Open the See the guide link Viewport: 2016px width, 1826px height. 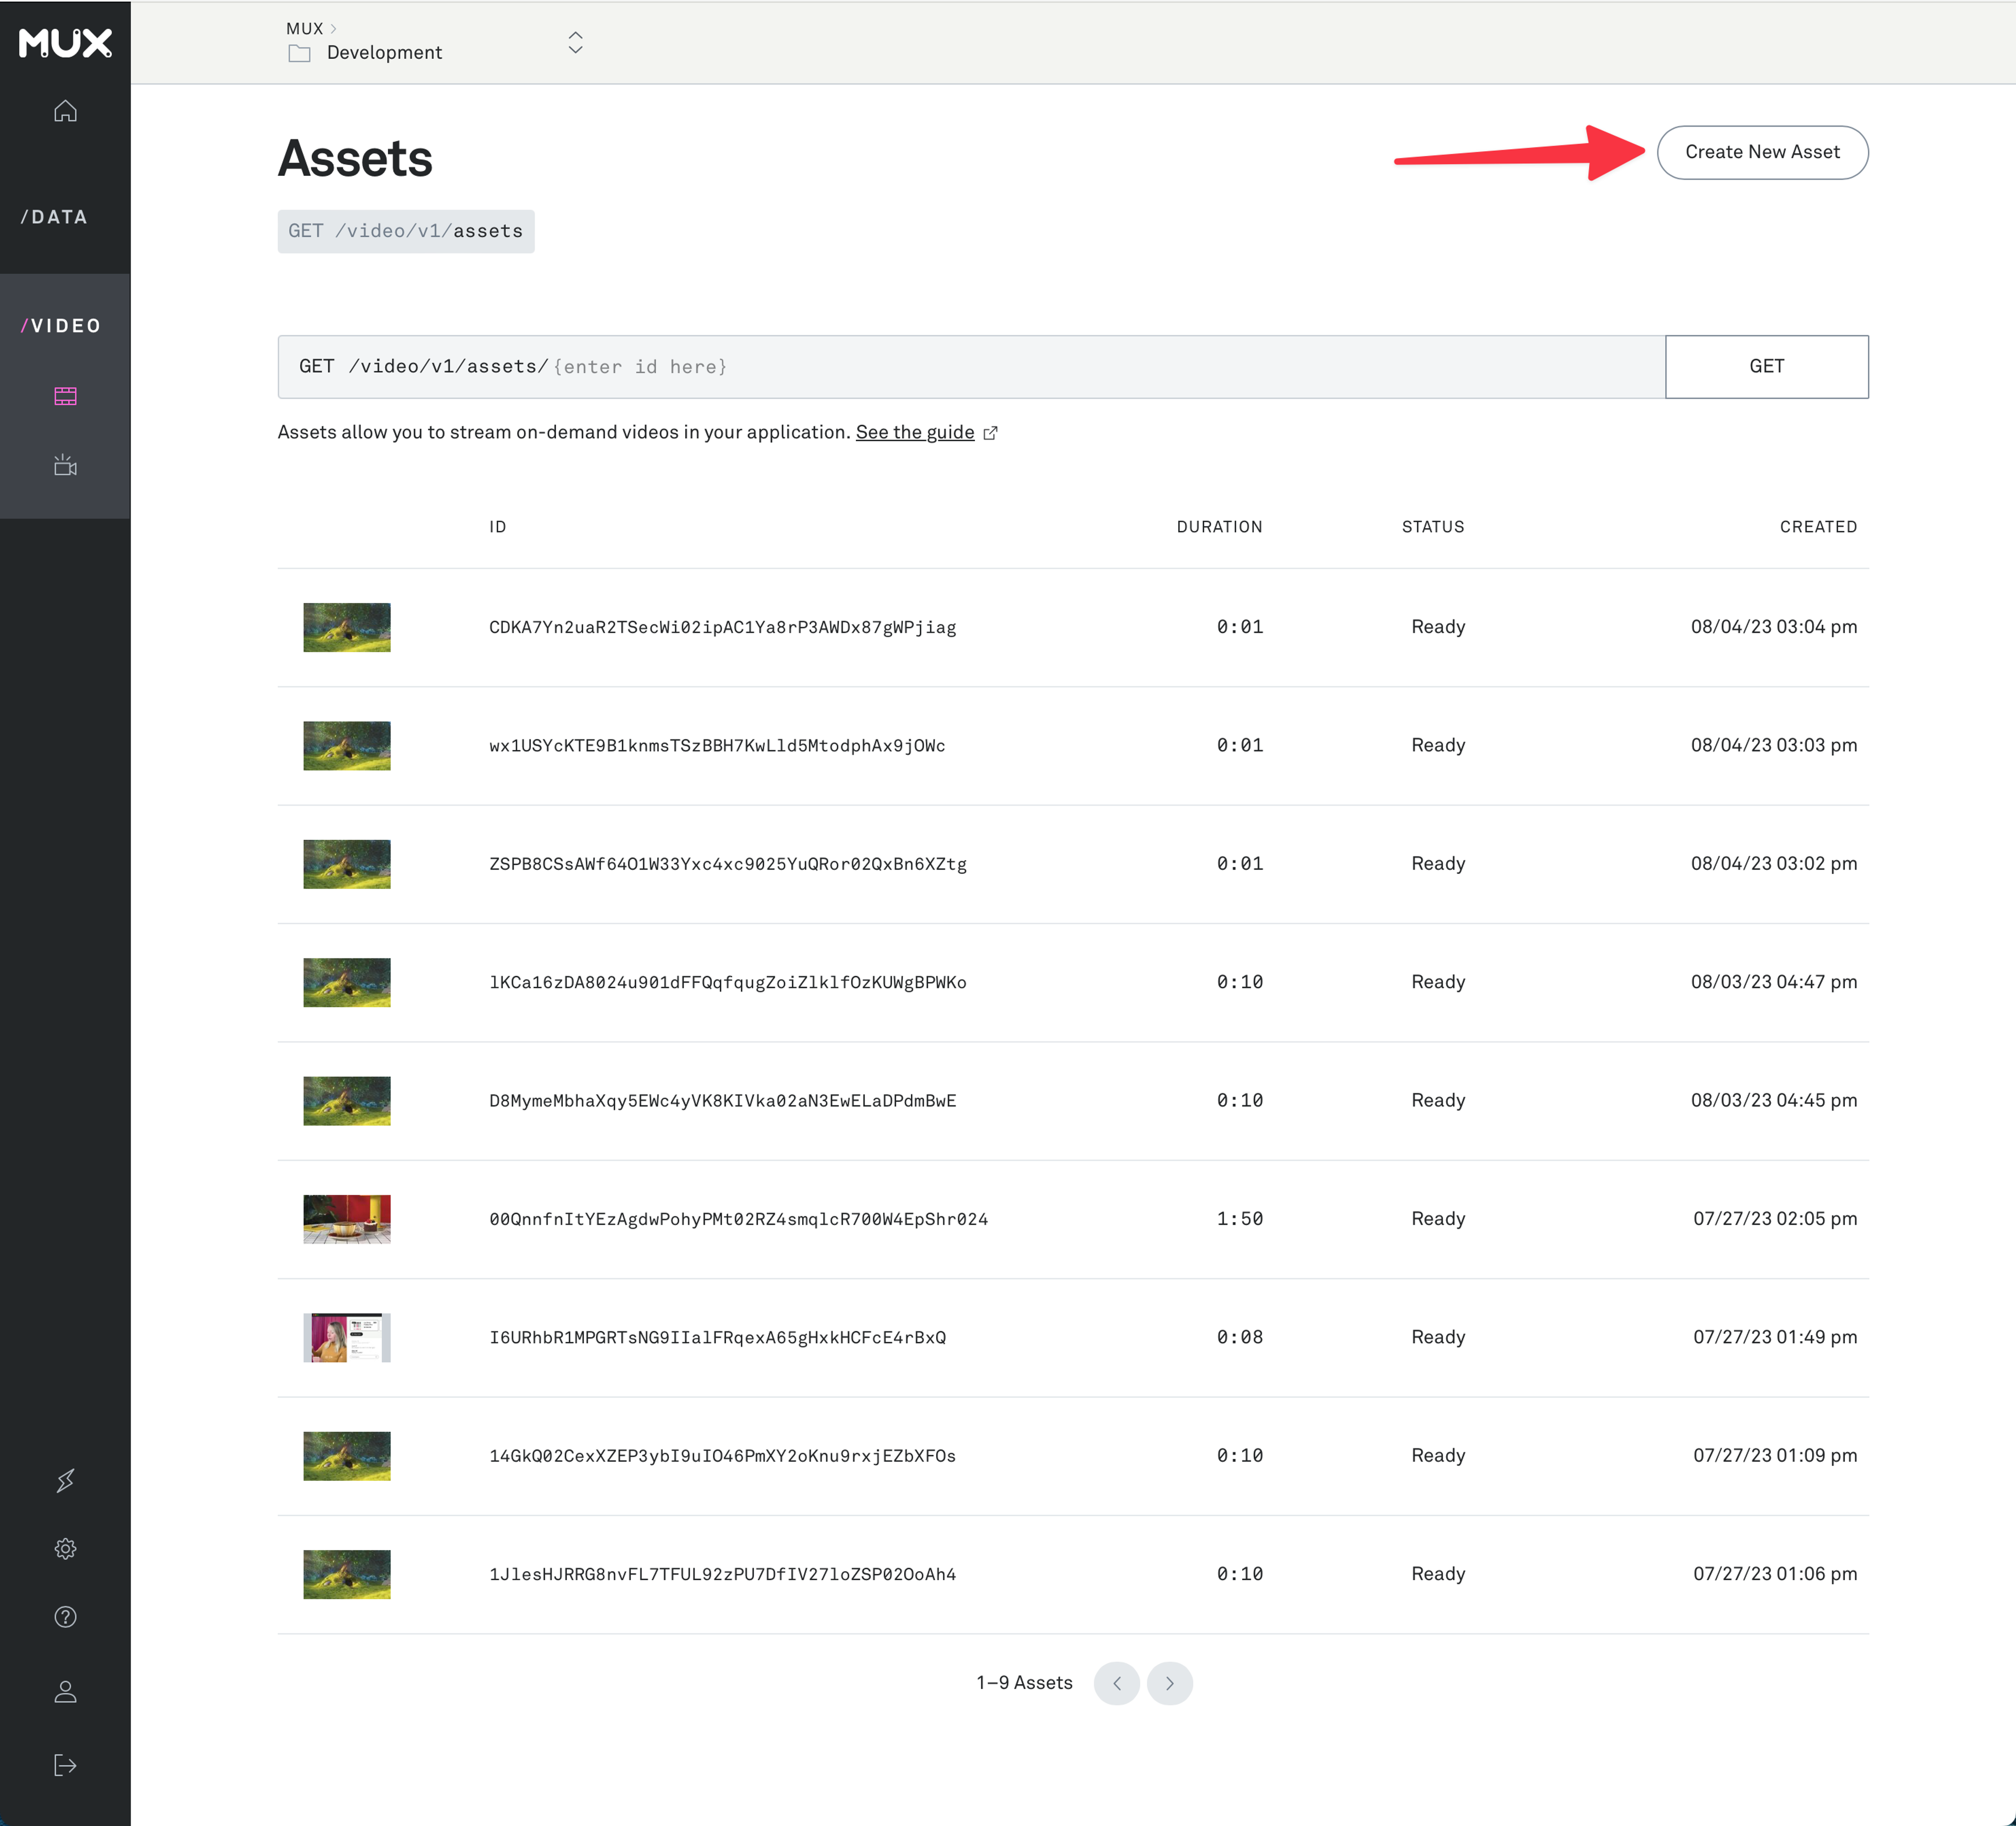914,432
